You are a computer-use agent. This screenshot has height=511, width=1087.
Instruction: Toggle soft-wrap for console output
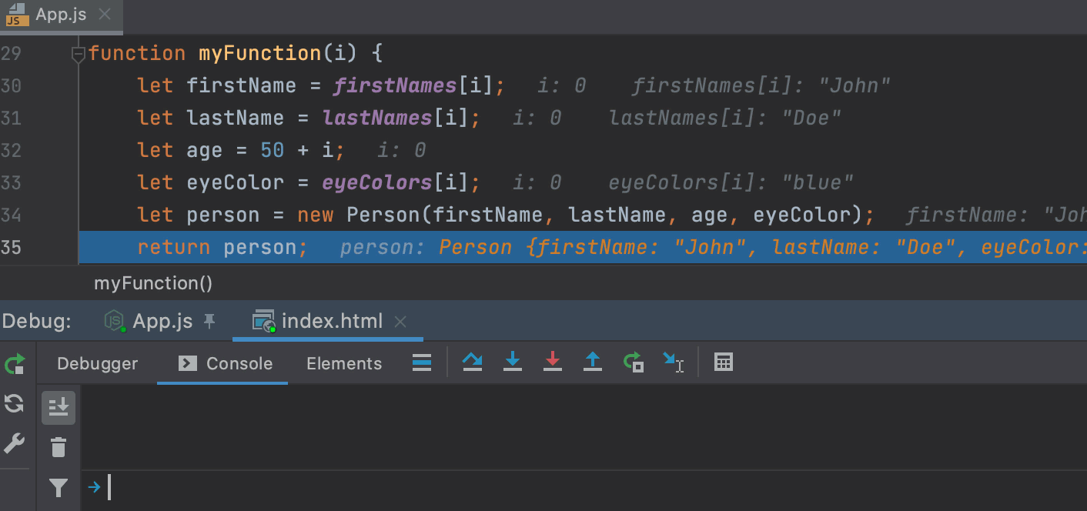pyautogui.click(x=59, y=407)
